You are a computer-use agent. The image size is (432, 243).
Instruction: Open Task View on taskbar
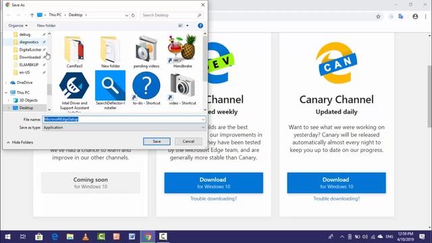tap(23, 237)
